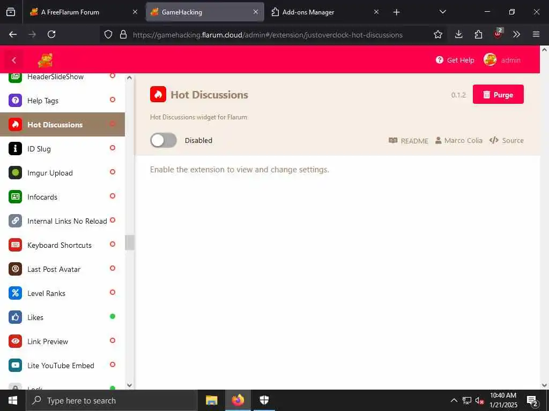Click the Link Preview eye icon
Image resolution: width=549 pixels, height=411 pixels.
coord(15,341)
